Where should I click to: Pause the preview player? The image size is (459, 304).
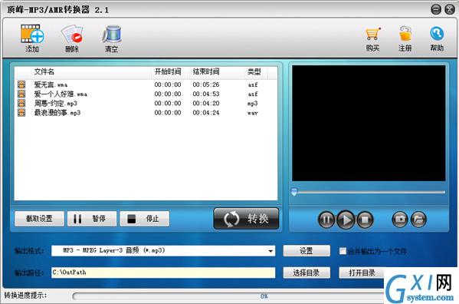(326, 220)
